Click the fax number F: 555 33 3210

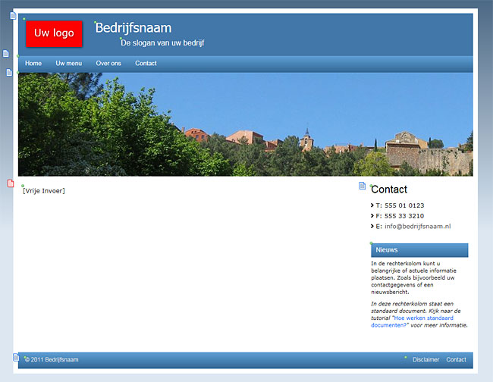tap(400, 216)
